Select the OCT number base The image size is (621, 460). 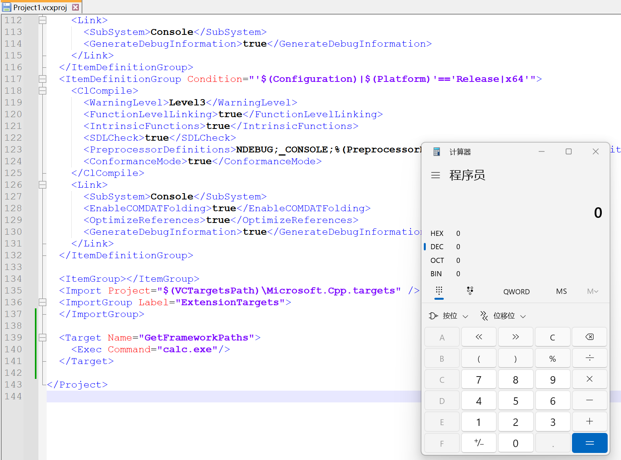tap(437, 261)
